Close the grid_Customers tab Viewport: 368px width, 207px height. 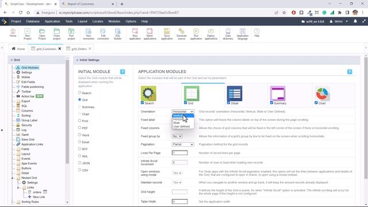[x=60, y=49]
